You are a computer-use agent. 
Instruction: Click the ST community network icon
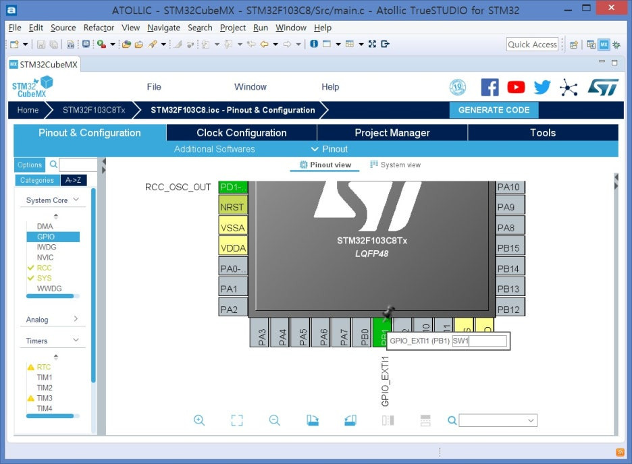[x=569, y=87]
